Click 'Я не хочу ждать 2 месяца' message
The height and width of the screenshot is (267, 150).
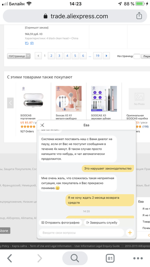pos(100,200)
